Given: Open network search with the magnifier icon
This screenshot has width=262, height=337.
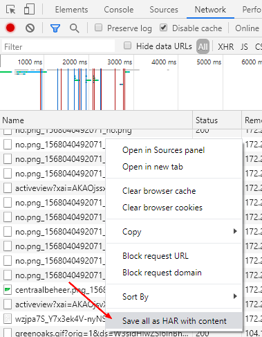Looking at the screenshot, I should click(x=75, y=28).
